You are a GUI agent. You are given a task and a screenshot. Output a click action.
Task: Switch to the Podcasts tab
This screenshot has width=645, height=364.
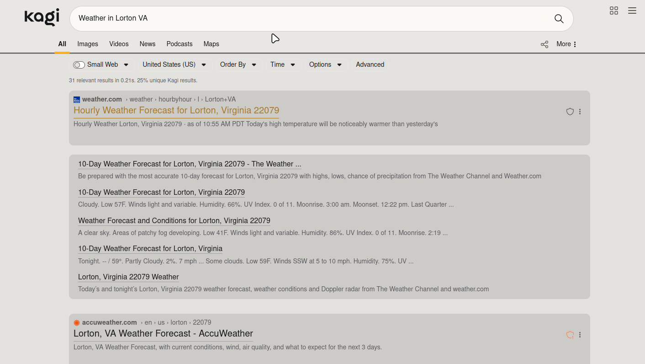pos(180,44)
